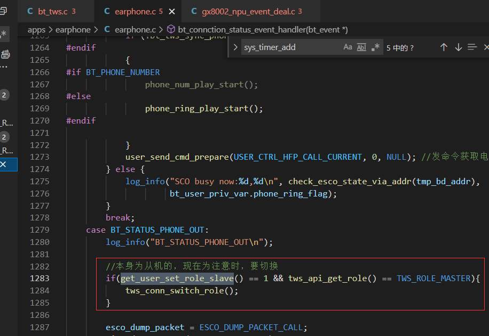Open the bt_connction_status_event_handler symbol breadcrumb
This screenshot has height=336, width=489.
coord(258,30)
